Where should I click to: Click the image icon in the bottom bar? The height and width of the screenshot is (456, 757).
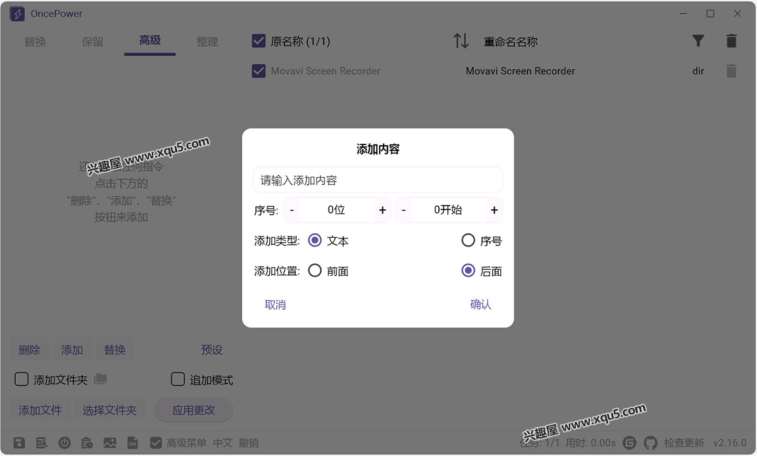(x=110, y=443)
